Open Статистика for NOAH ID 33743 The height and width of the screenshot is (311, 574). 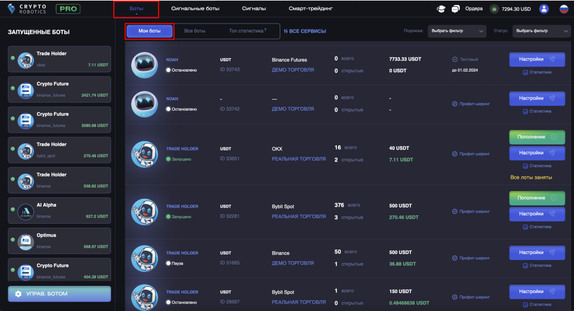click(537, 72)
